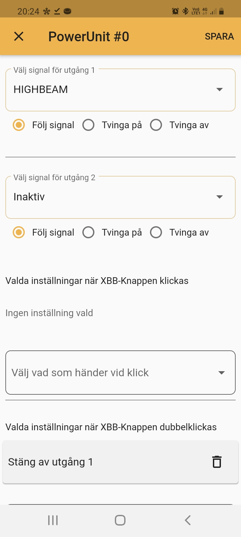
Task: Tap the Android home navigation button
Action: pyautogui.click(x=120, y=520)
